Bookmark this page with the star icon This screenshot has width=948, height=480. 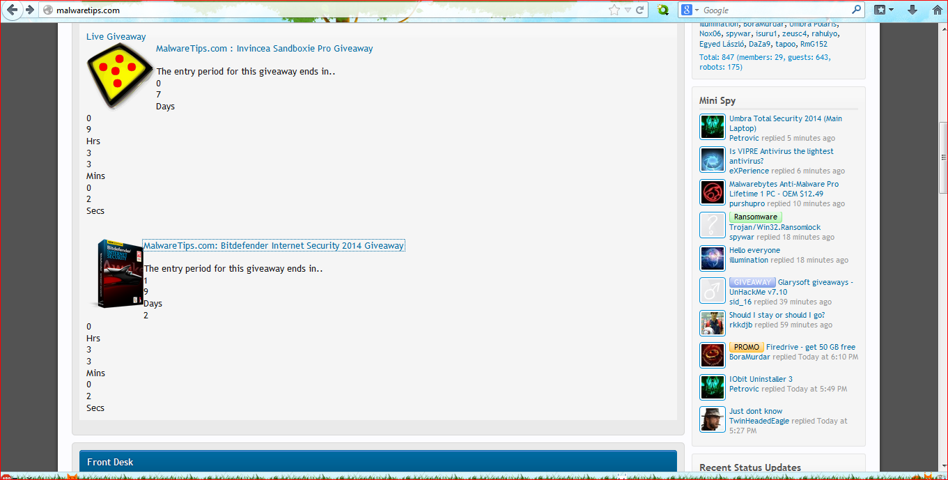[x=614, y=10]
